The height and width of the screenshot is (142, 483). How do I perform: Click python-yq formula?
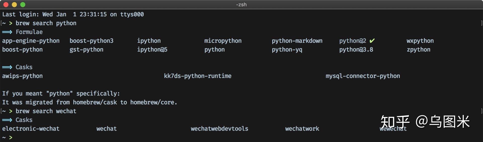coord(287,50)
